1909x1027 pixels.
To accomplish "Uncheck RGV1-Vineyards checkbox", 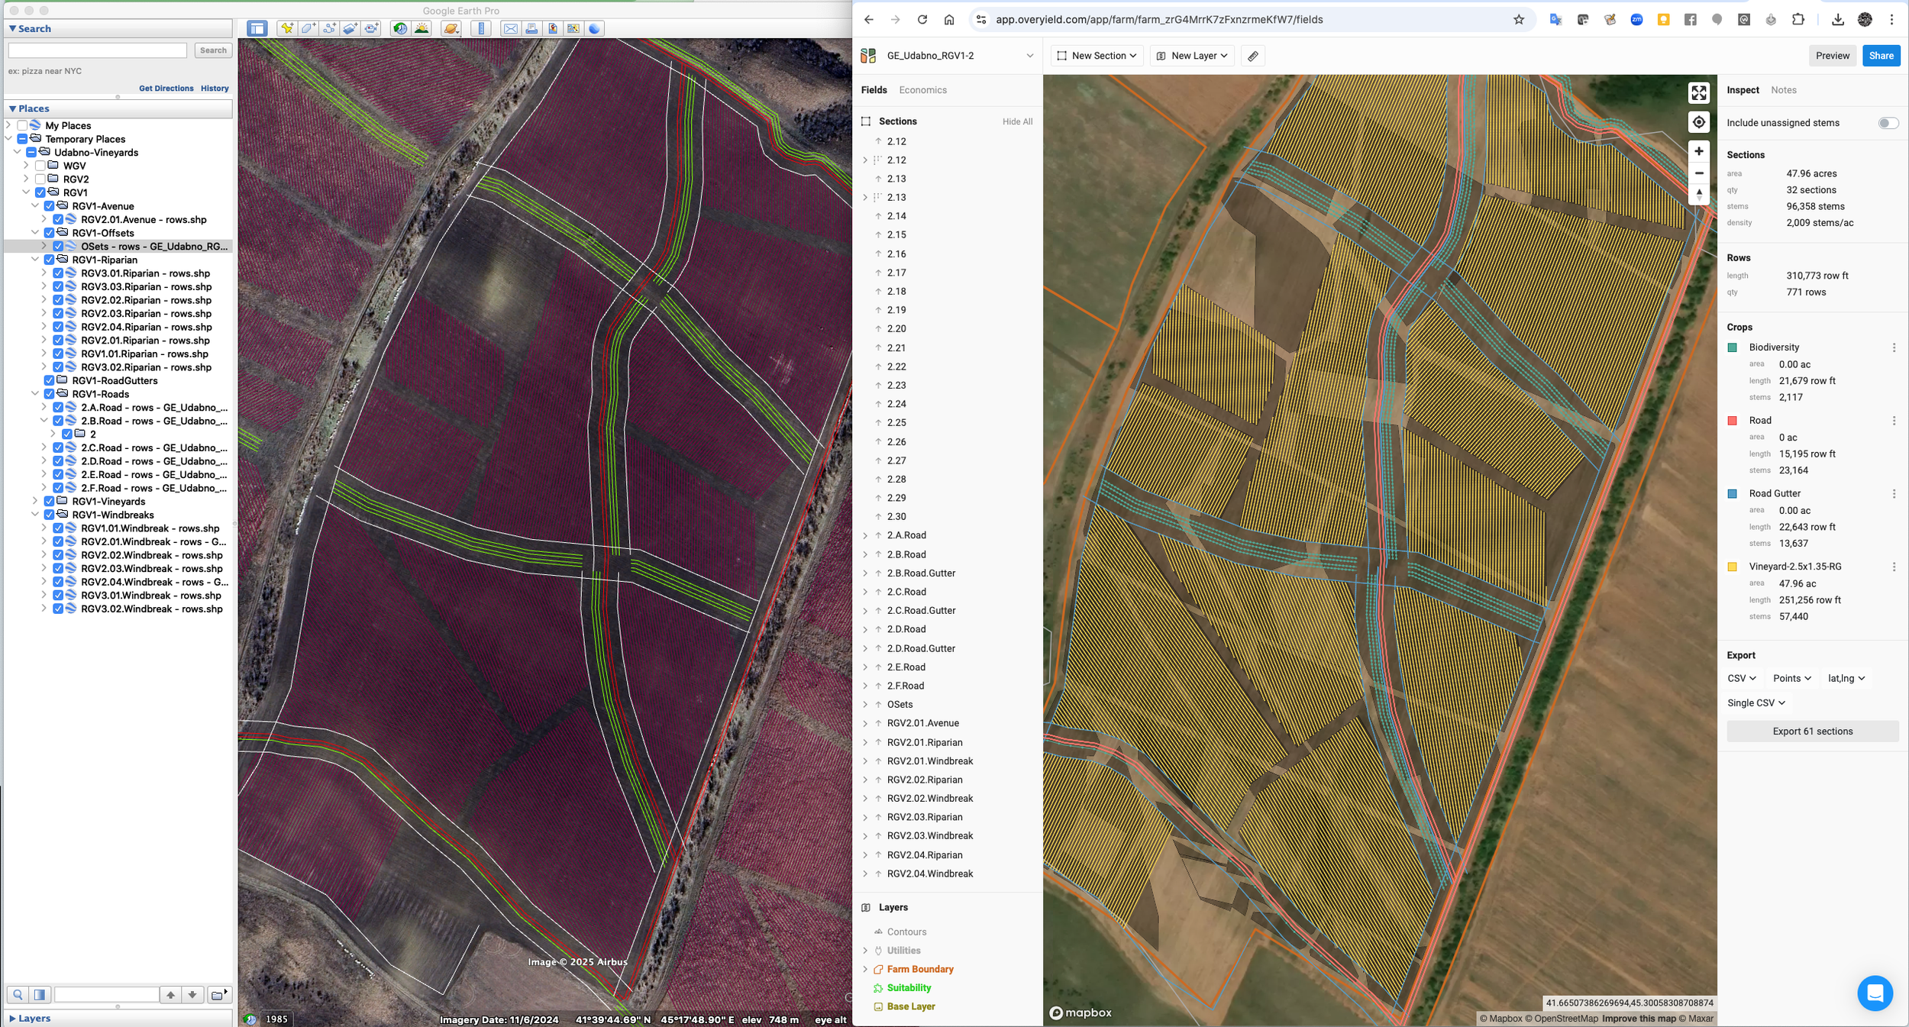I will coord(50,502).
